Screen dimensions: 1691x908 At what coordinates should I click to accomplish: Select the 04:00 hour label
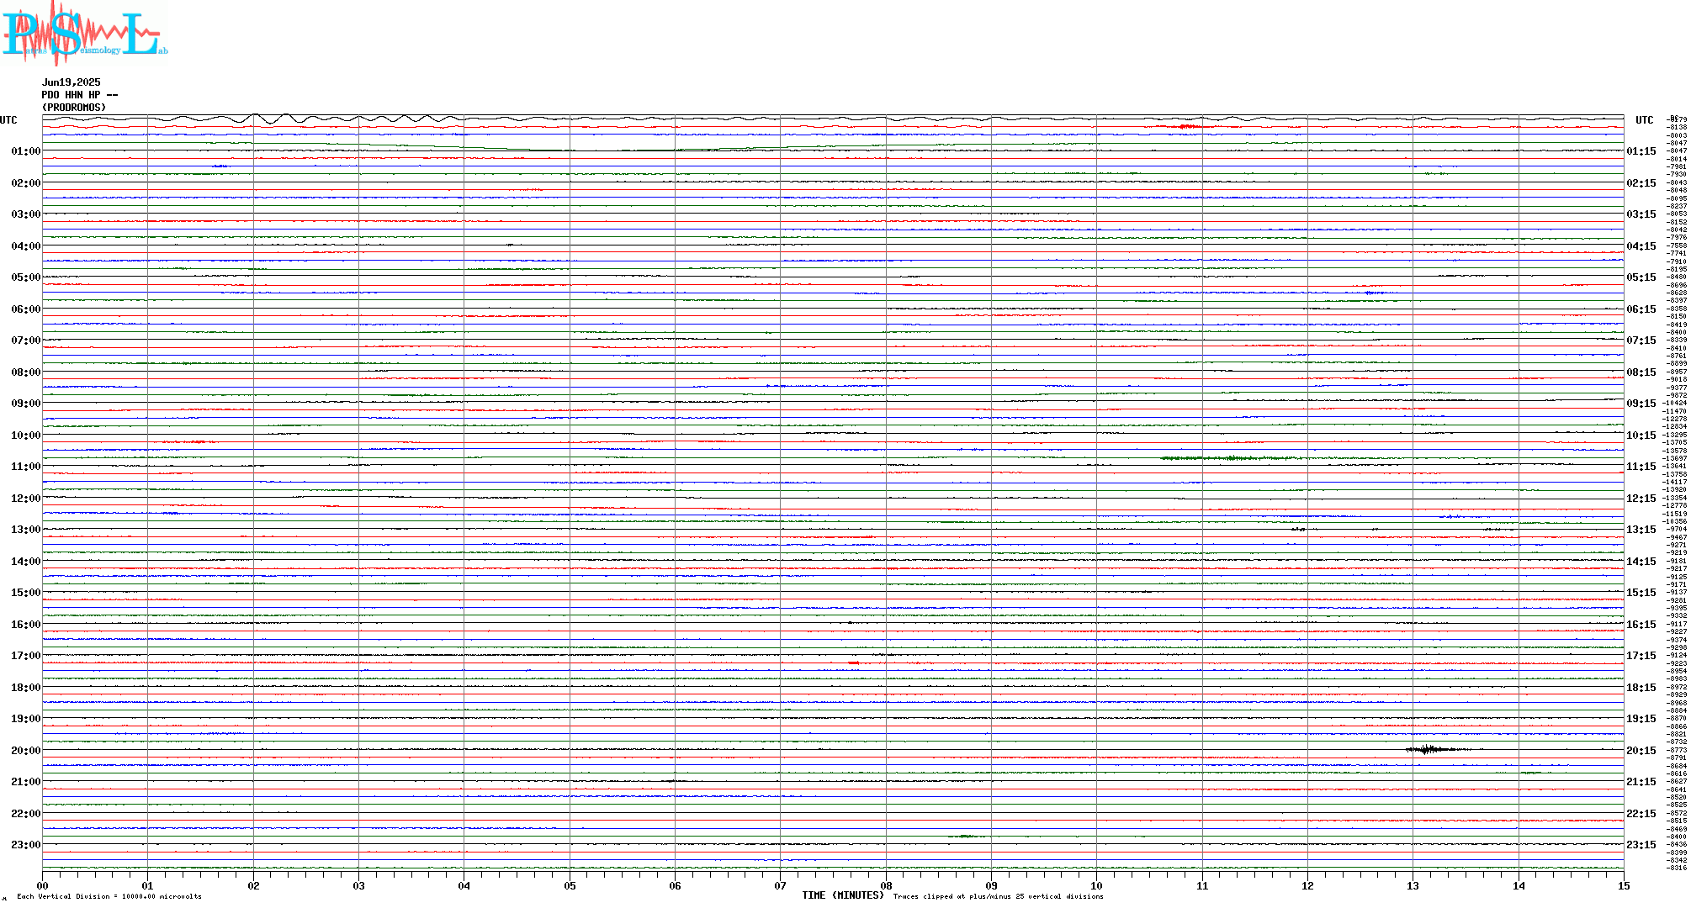click(x=25, y=246)
